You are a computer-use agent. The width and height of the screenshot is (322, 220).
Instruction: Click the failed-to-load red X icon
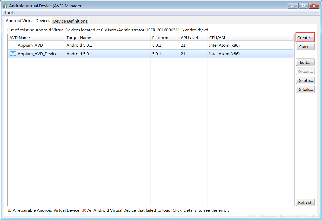(x=84, y=210)
